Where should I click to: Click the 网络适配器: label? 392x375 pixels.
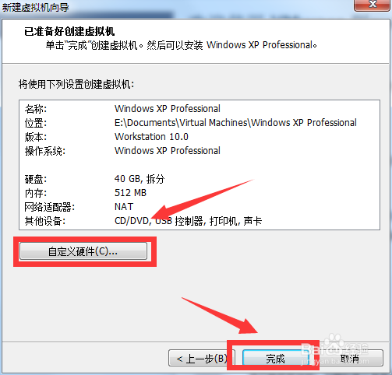(50, 207)
